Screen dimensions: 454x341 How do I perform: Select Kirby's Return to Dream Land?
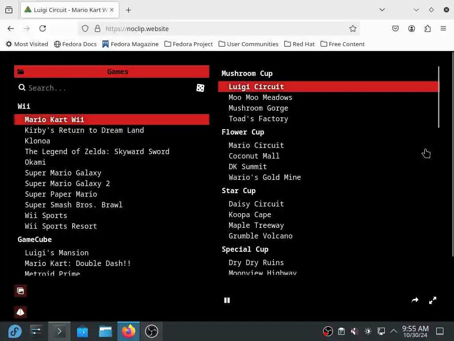[x=112, y=130]
